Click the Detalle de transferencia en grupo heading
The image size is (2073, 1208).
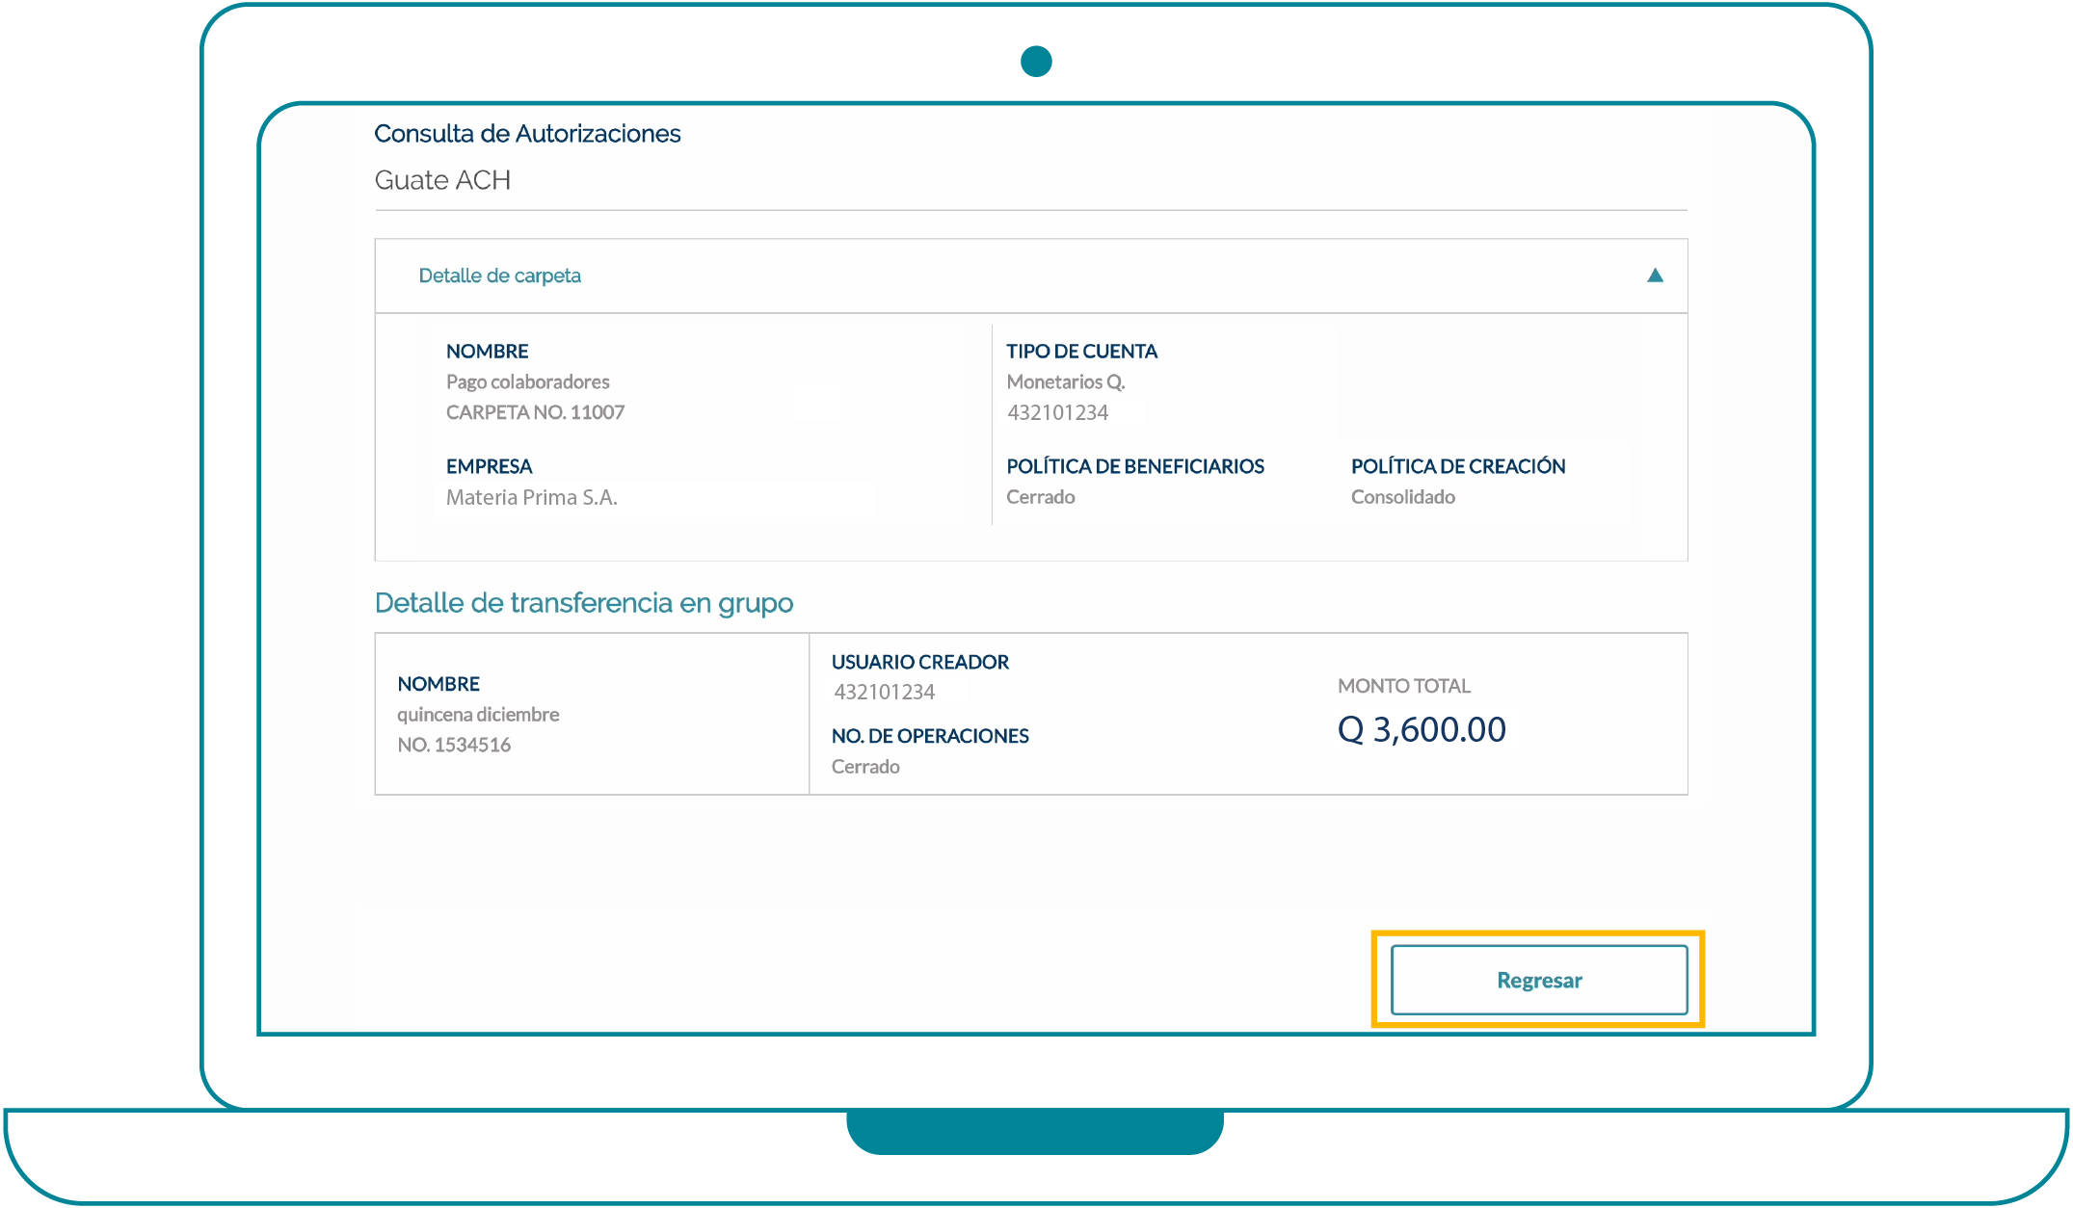coord(583,603)
